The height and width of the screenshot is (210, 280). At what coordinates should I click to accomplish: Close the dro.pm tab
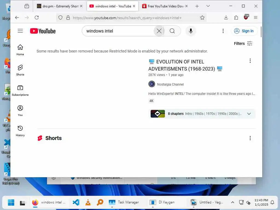pyautogui.click(x=81, y=6)
